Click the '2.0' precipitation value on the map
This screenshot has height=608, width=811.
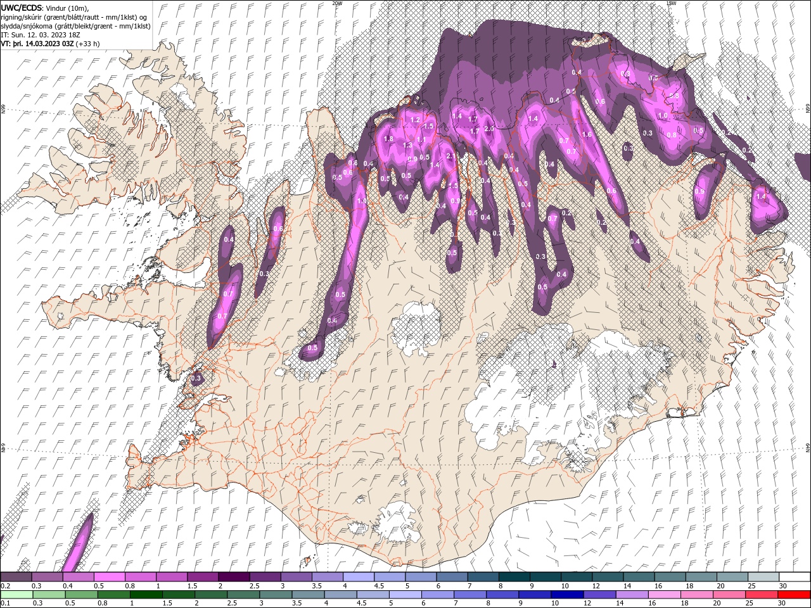(x=489, y=129)
